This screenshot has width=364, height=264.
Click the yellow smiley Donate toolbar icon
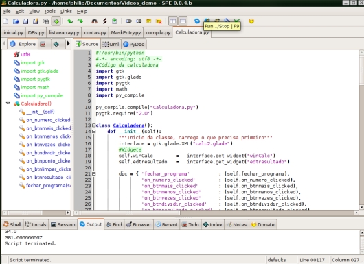tap(251, 21)
